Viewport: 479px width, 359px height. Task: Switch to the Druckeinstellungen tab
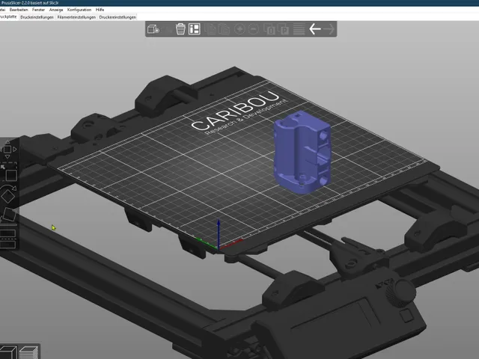pos(37,17)
